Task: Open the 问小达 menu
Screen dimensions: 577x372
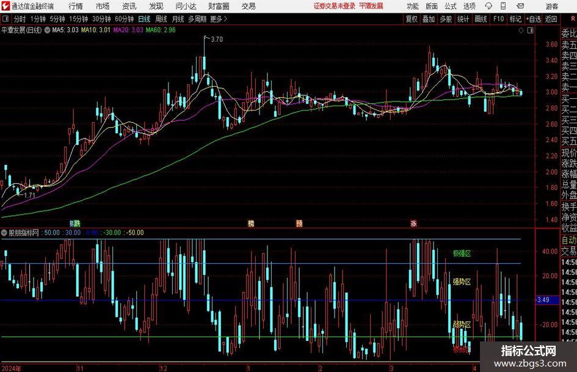Action: (186, 6)
